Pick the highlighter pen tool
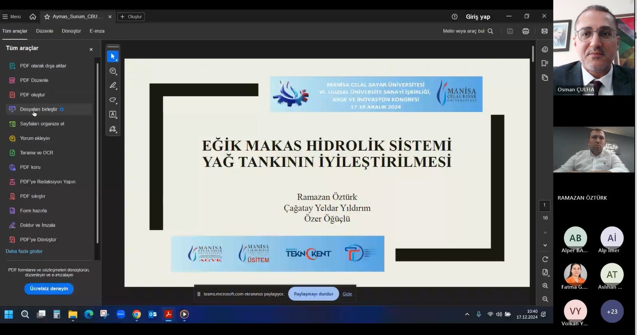637x335 pixels. (x=113, y=85)
